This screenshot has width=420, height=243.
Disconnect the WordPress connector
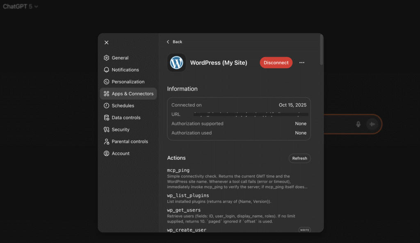click(276, 63)
